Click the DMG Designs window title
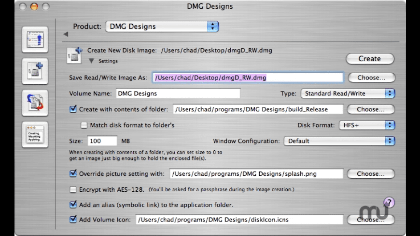 pyautogui.click(x=210, y=6)
